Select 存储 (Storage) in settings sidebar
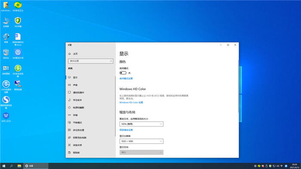This screenshot has width=301, height=169. coord(90,115)
